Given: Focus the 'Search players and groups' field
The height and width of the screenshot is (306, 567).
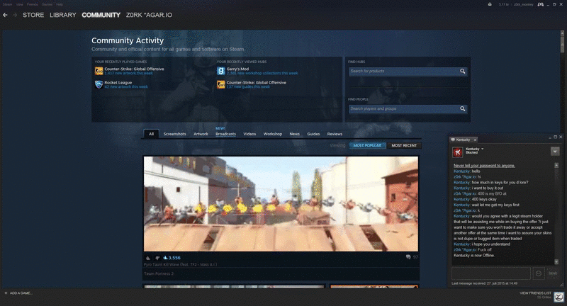Looking at the screenshot, I should point(404,109).
